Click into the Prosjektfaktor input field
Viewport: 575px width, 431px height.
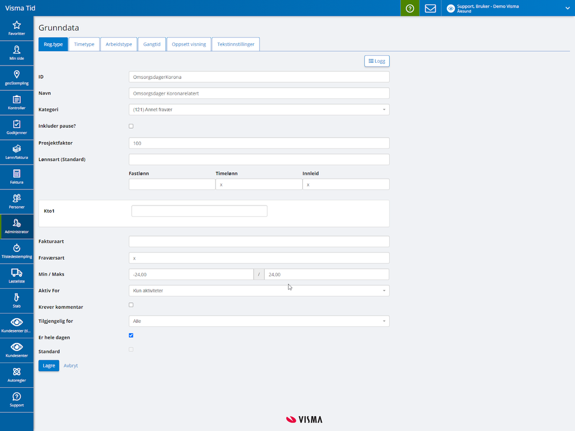[x=259, y=143]
